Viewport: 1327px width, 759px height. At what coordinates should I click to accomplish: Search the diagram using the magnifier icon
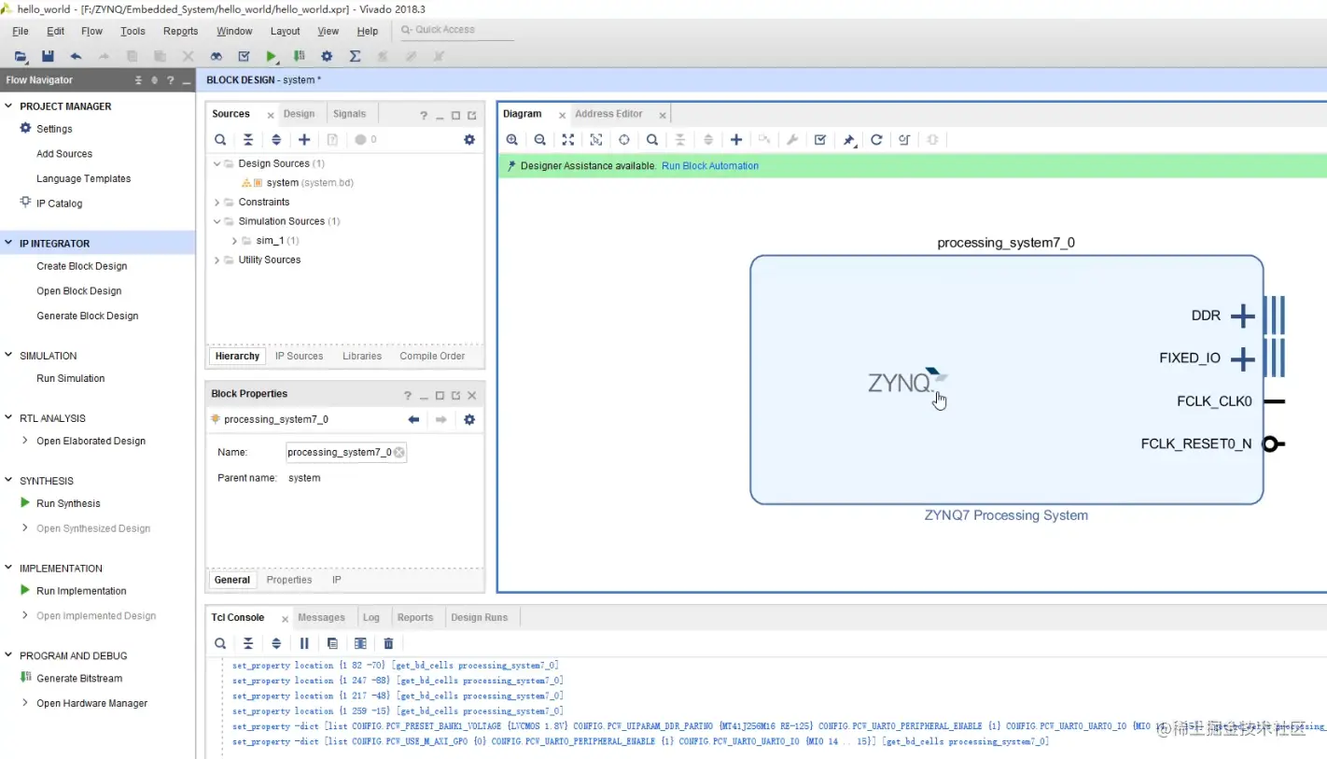point(652,140)
